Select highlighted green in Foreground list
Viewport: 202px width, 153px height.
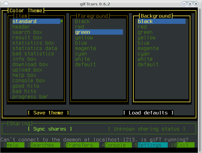99,32
